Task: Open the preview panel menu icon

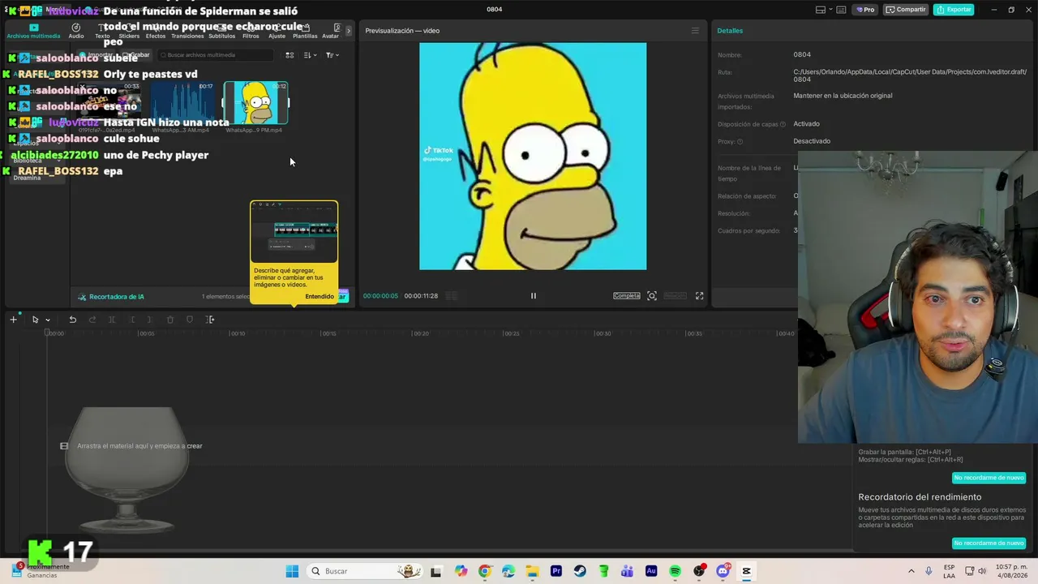Action: (695, 31)
